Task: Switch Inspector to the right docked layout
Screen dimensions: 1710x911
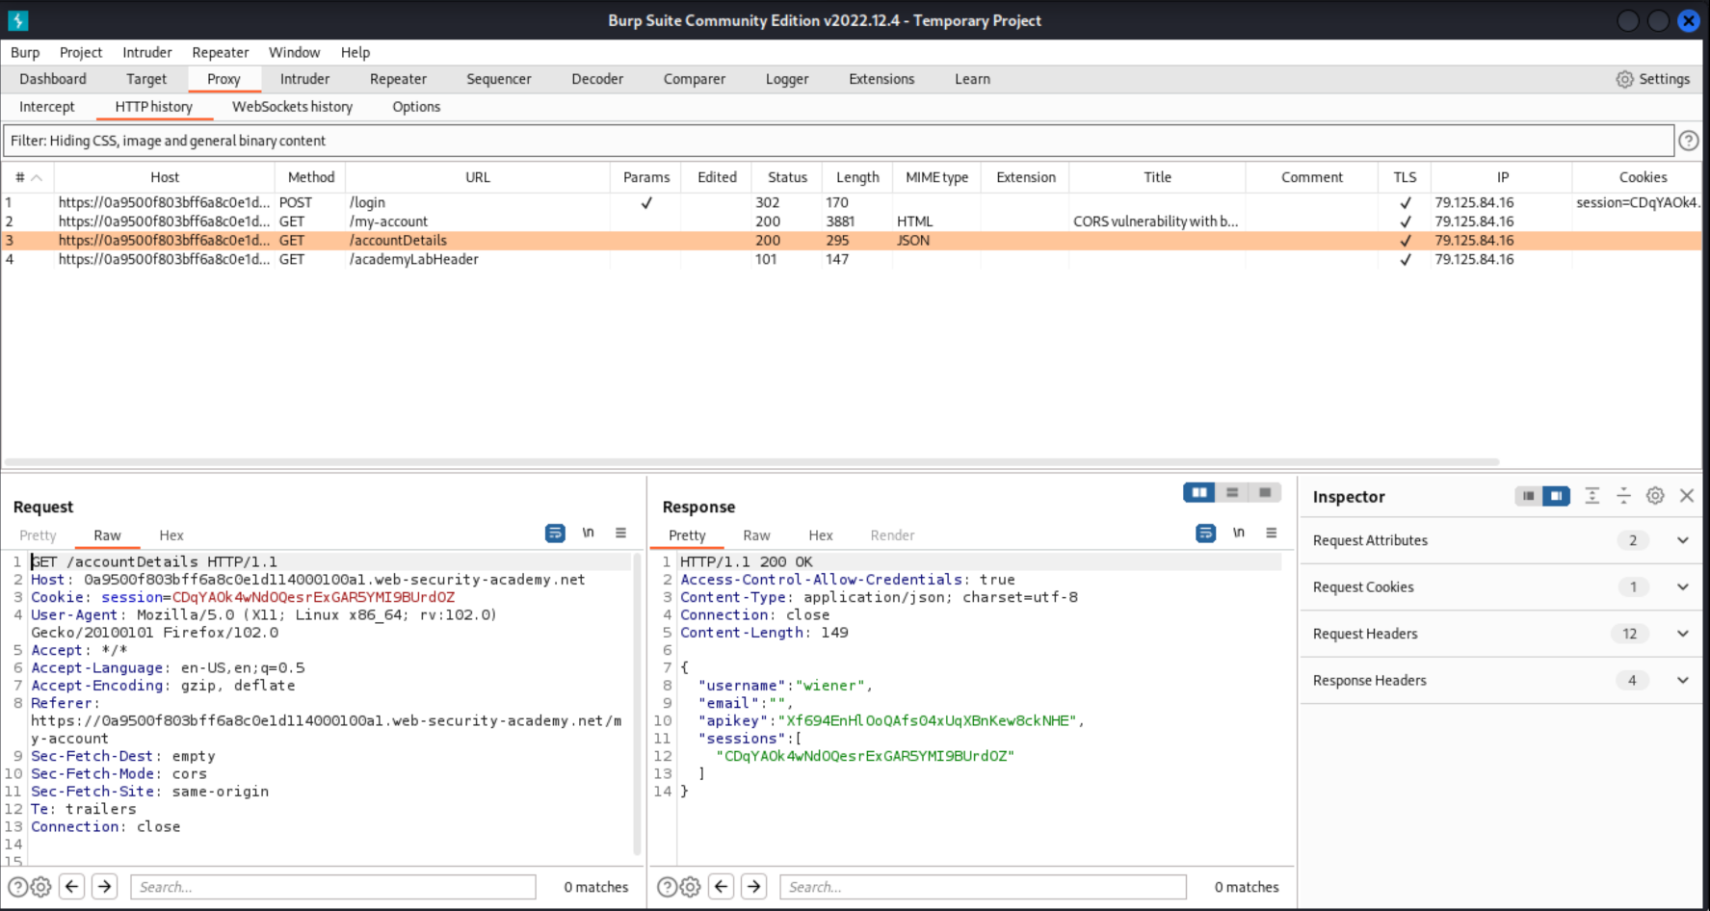Action: [1556, 496]
